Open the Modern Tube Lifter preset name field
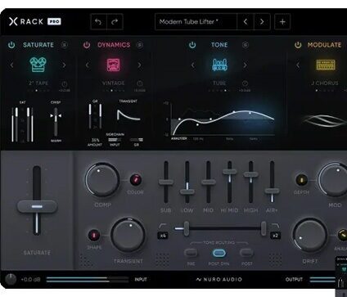Screen dimensions: 347x297 196,21
